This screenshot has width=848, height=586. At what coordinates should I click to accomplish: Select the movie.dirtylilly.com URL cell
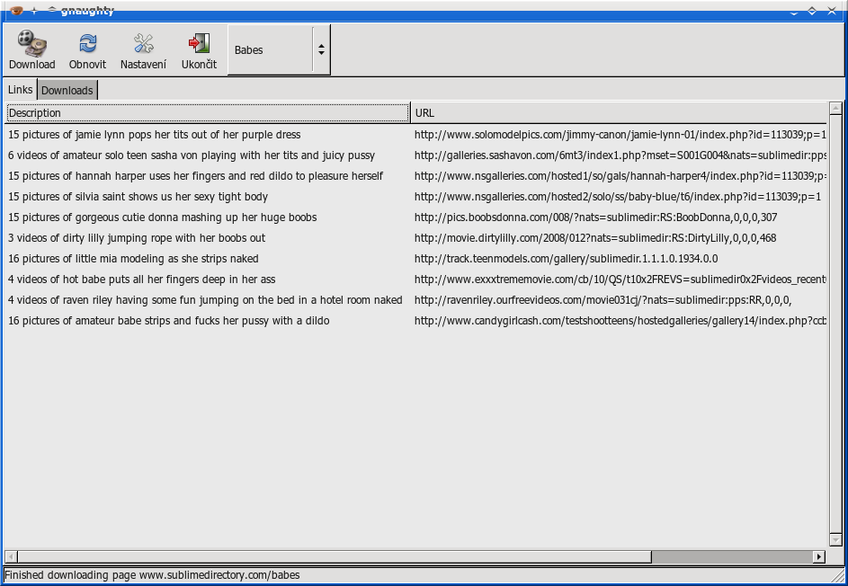coord(620,238)
